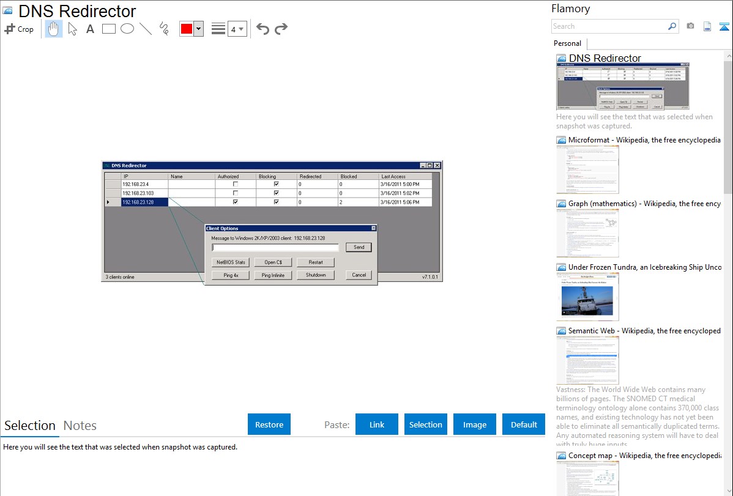Switch to the Notes tab

pyautogui.click(x=80, y=426)
